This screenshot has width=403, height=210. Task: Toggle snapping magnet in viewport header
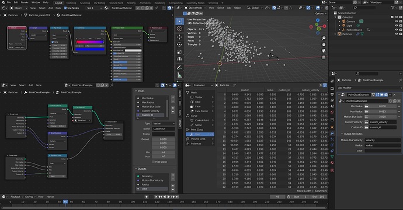pos(274,8)
